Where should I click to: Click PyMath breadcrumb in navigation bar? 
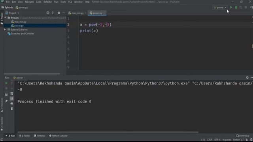(7, 7)
